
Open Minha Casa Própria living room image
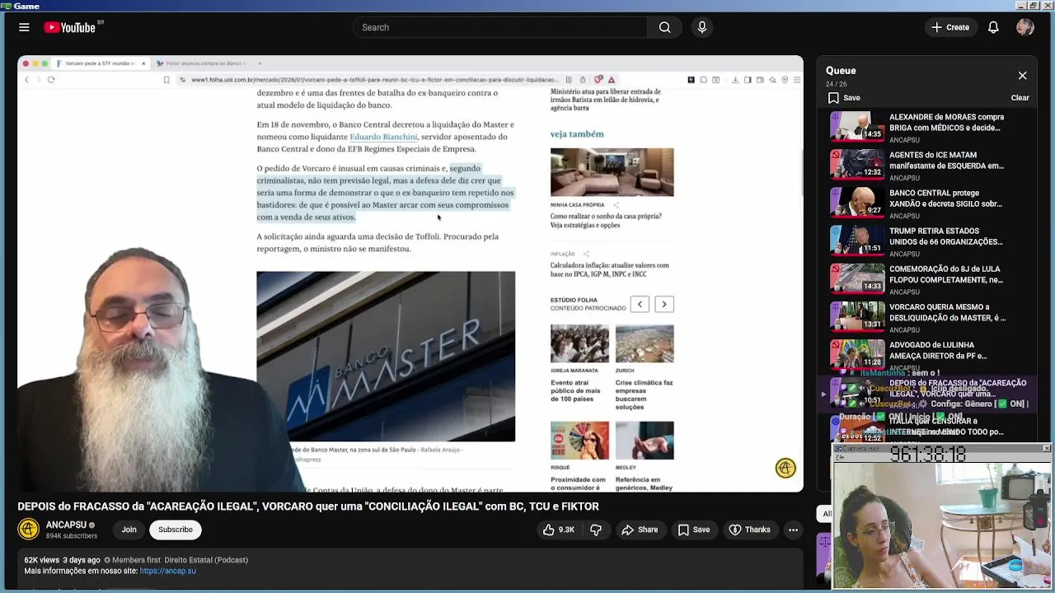tap(612, 172)
